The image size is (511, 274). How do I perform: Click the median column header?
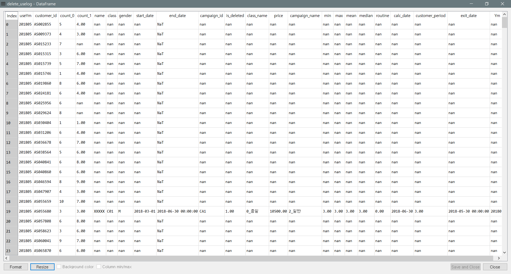click(x=366, y=16)
